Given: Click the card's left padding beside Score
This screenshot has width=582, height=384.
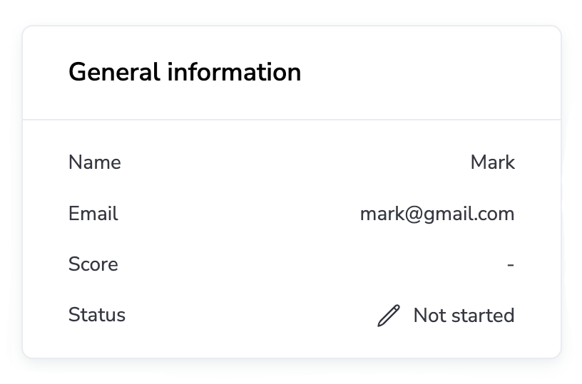Looking at the screenshot, I should (x=45, y=264).
